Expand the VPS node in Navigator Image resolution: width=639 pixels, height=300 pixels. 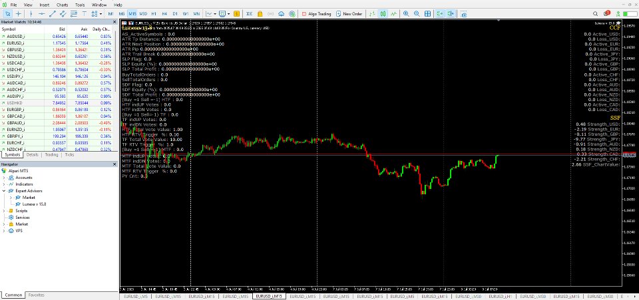point(5,231)
